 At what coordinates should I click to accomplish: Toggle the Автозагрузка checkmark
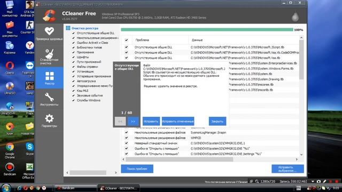(73, 81)
